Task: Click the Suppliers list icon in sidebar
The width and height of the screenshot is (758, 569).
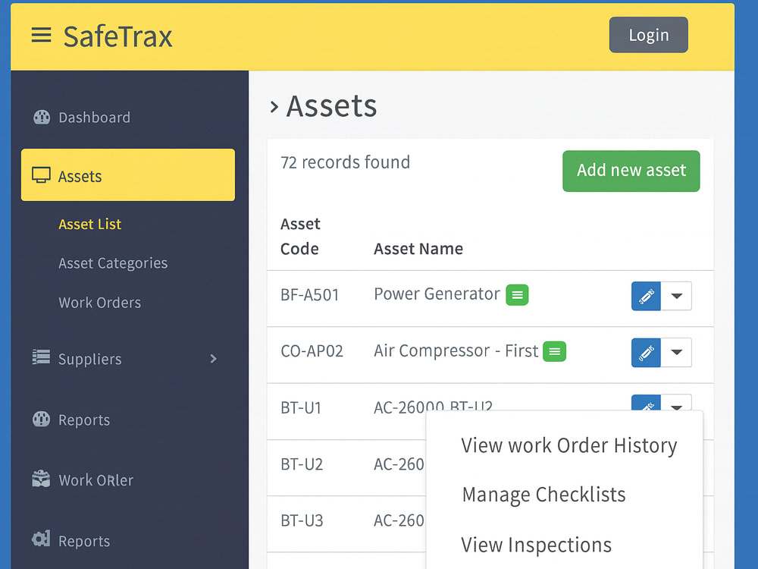Action: click(41, 357)
